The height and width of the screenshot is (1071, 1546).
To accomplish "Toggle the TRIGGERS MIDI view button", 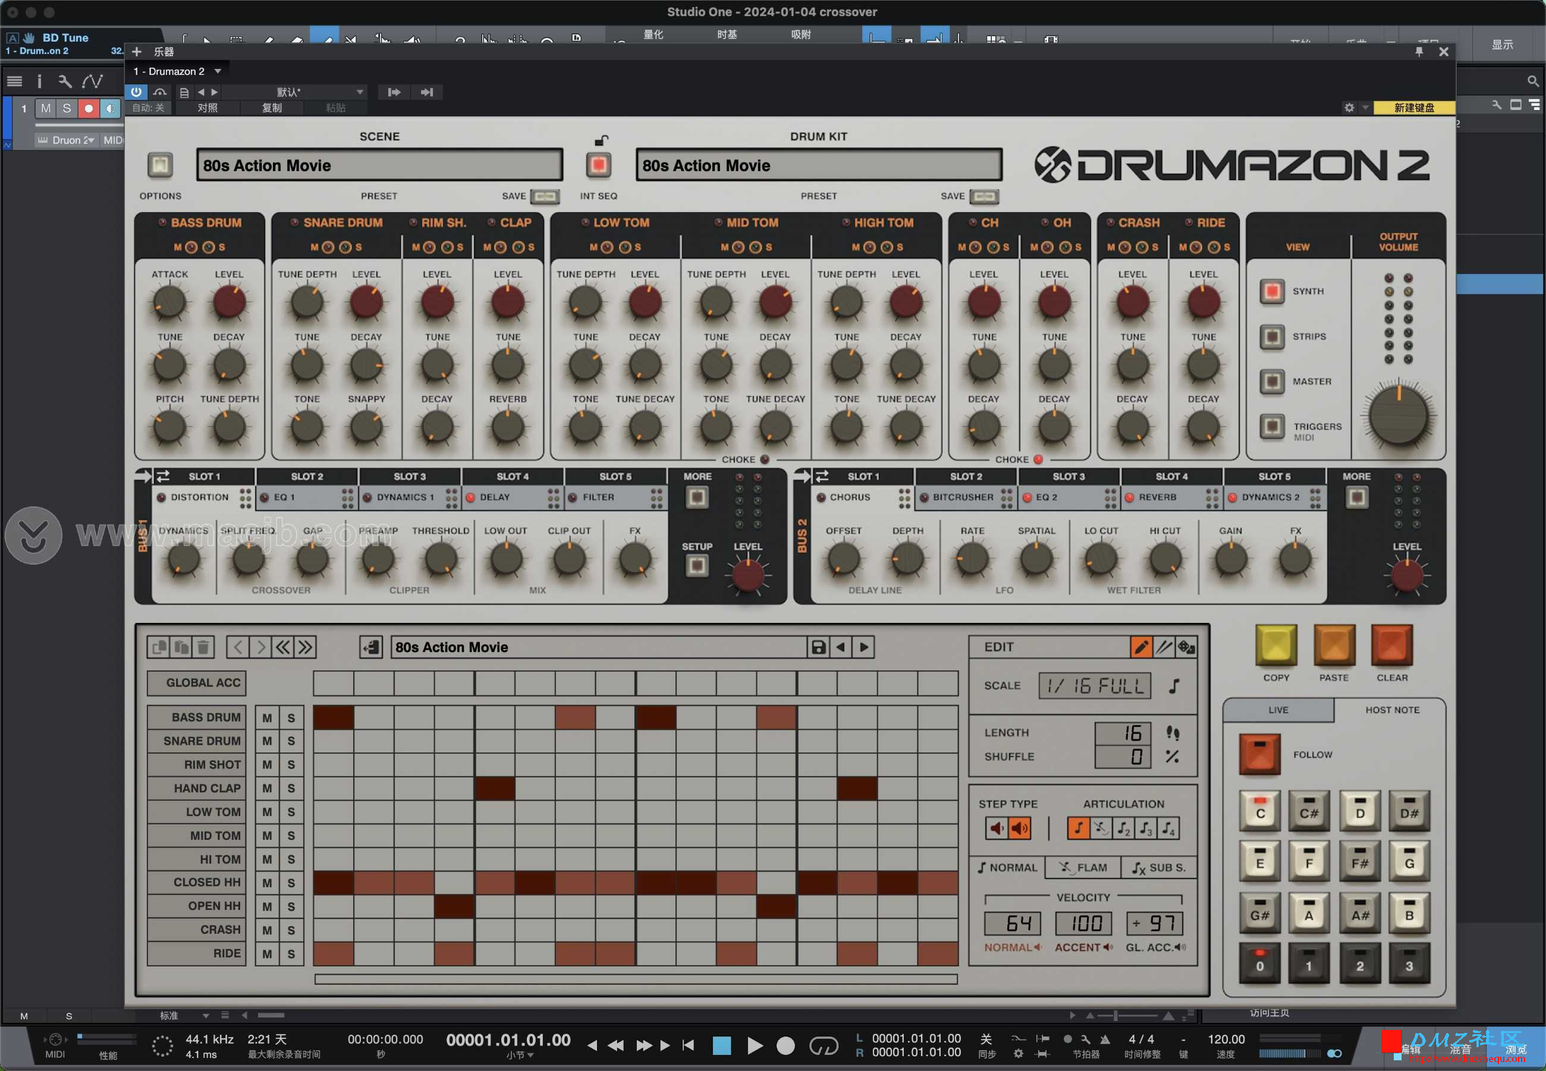I will point(1271,426).
